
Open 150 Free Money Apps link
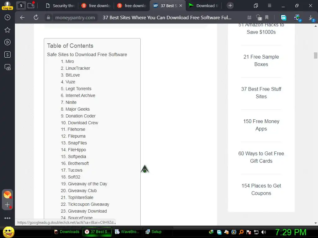261,125
